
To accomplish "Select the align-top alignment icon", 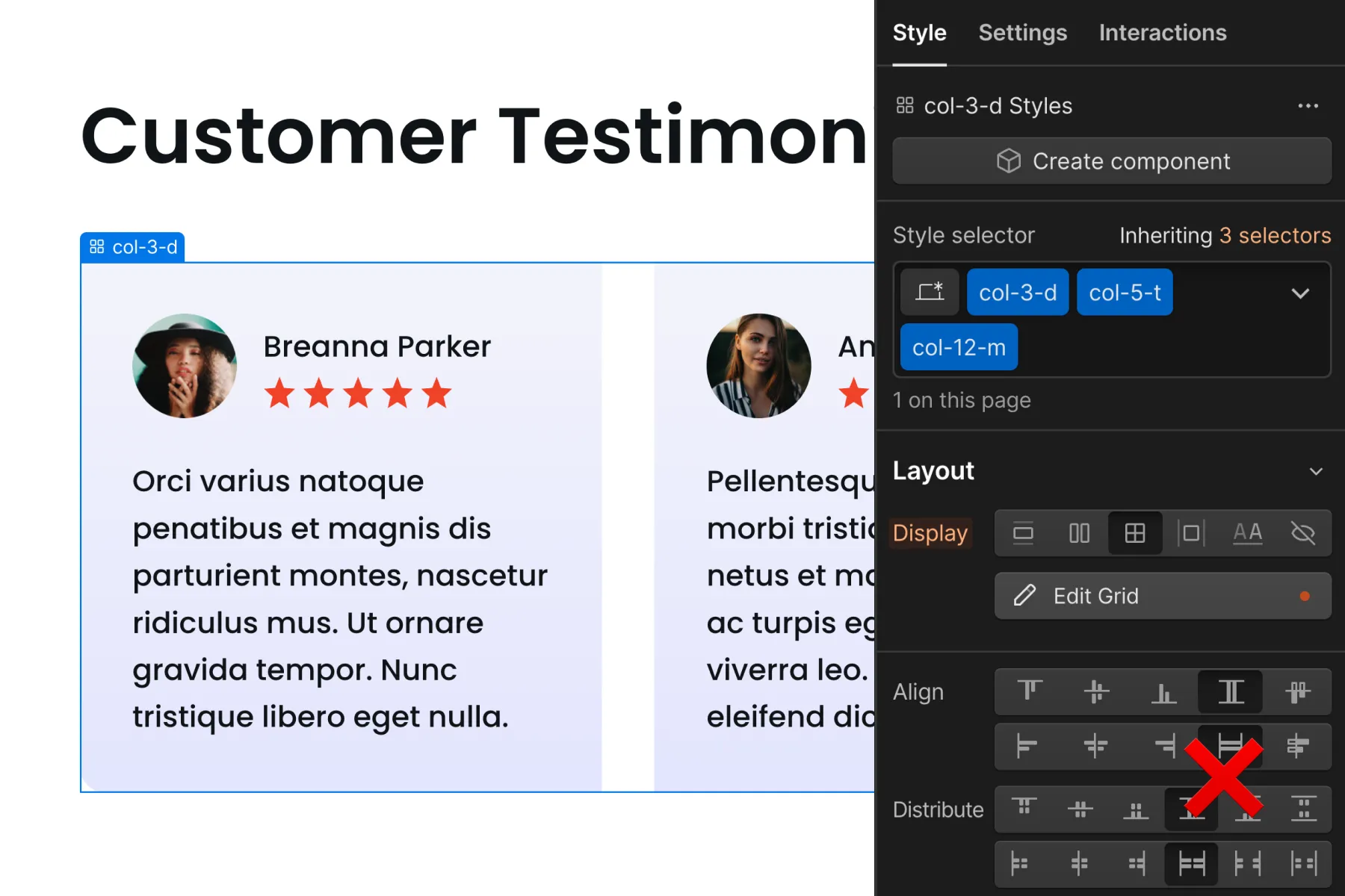I will click(x=1030, y=692).
